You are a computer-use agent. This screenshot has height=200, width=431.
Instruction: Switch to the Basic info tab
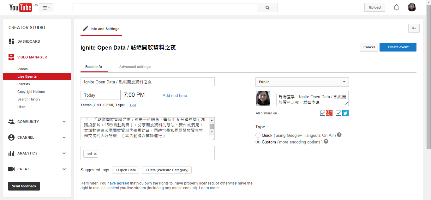[x=94, y=67]
